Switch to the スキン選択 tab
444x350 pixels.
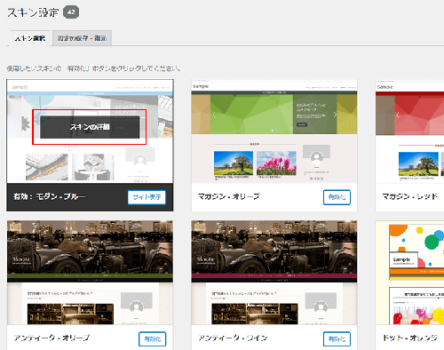click(x=29, y=38)
